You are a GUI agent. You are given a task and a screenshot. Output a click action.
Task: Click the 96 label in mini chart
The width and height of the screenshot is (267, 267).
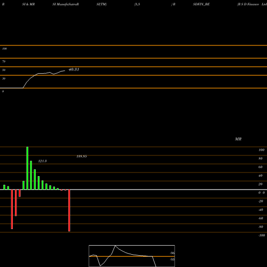[172, 253]
